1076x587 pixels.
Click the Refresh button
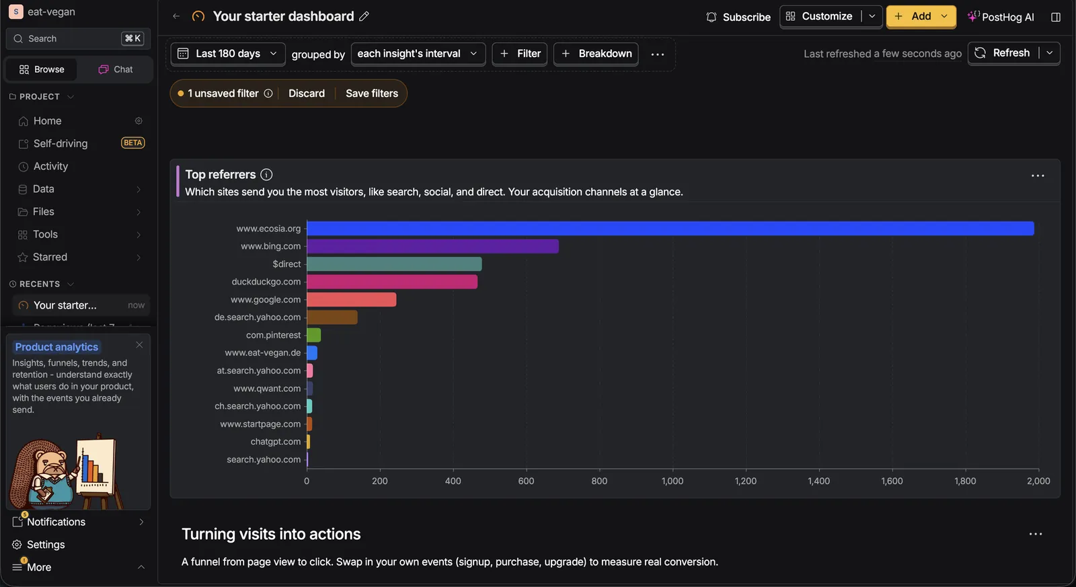coord(1003,53)
